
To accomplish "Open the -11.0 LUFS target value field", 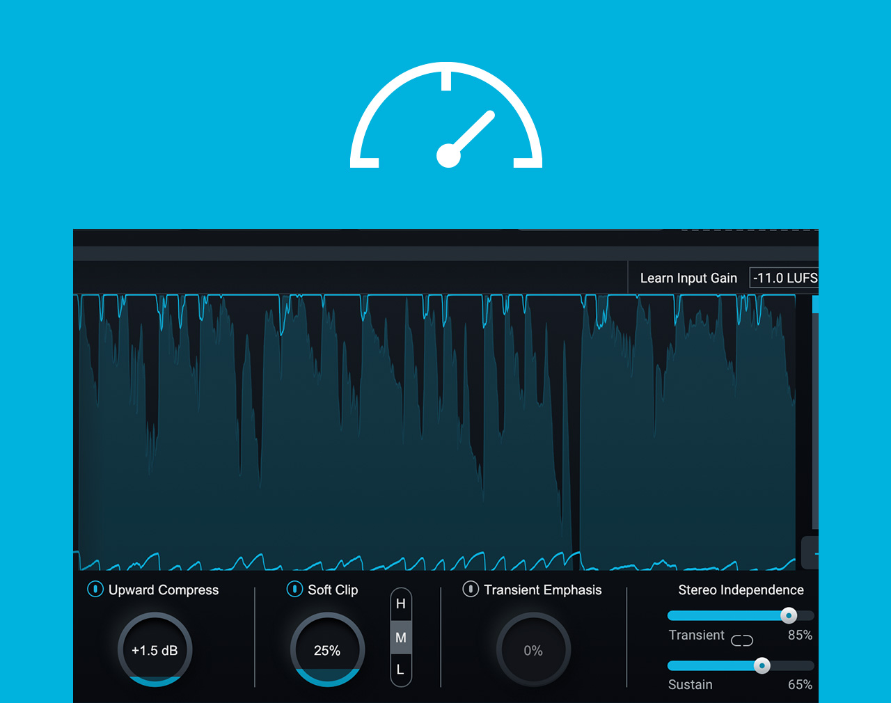I will tap(784, 278).
